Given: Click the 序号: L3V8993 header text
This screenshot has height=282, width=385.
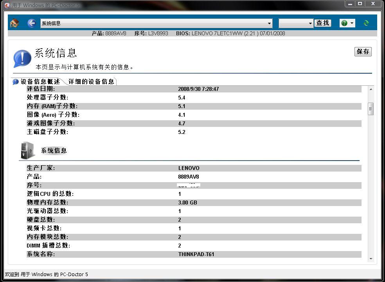Looking at the screenshot, I should tap(151, 33).
